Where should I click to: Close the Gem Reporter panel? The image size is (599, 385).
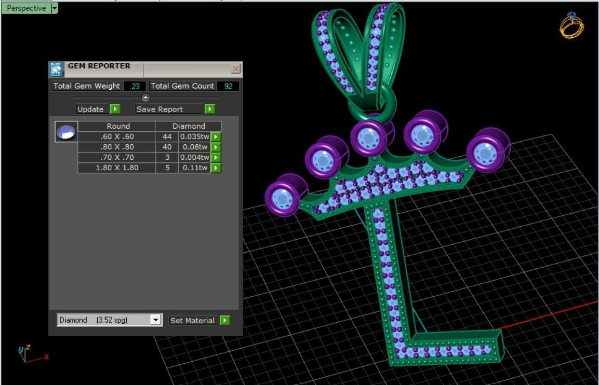[236, 68]
